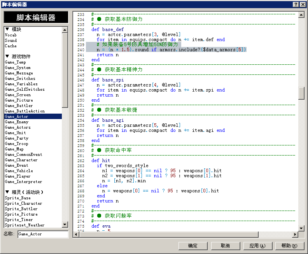Click the script list scroll up arrow
The width and height of the screenshot is (308, 254).
[65, 30]
